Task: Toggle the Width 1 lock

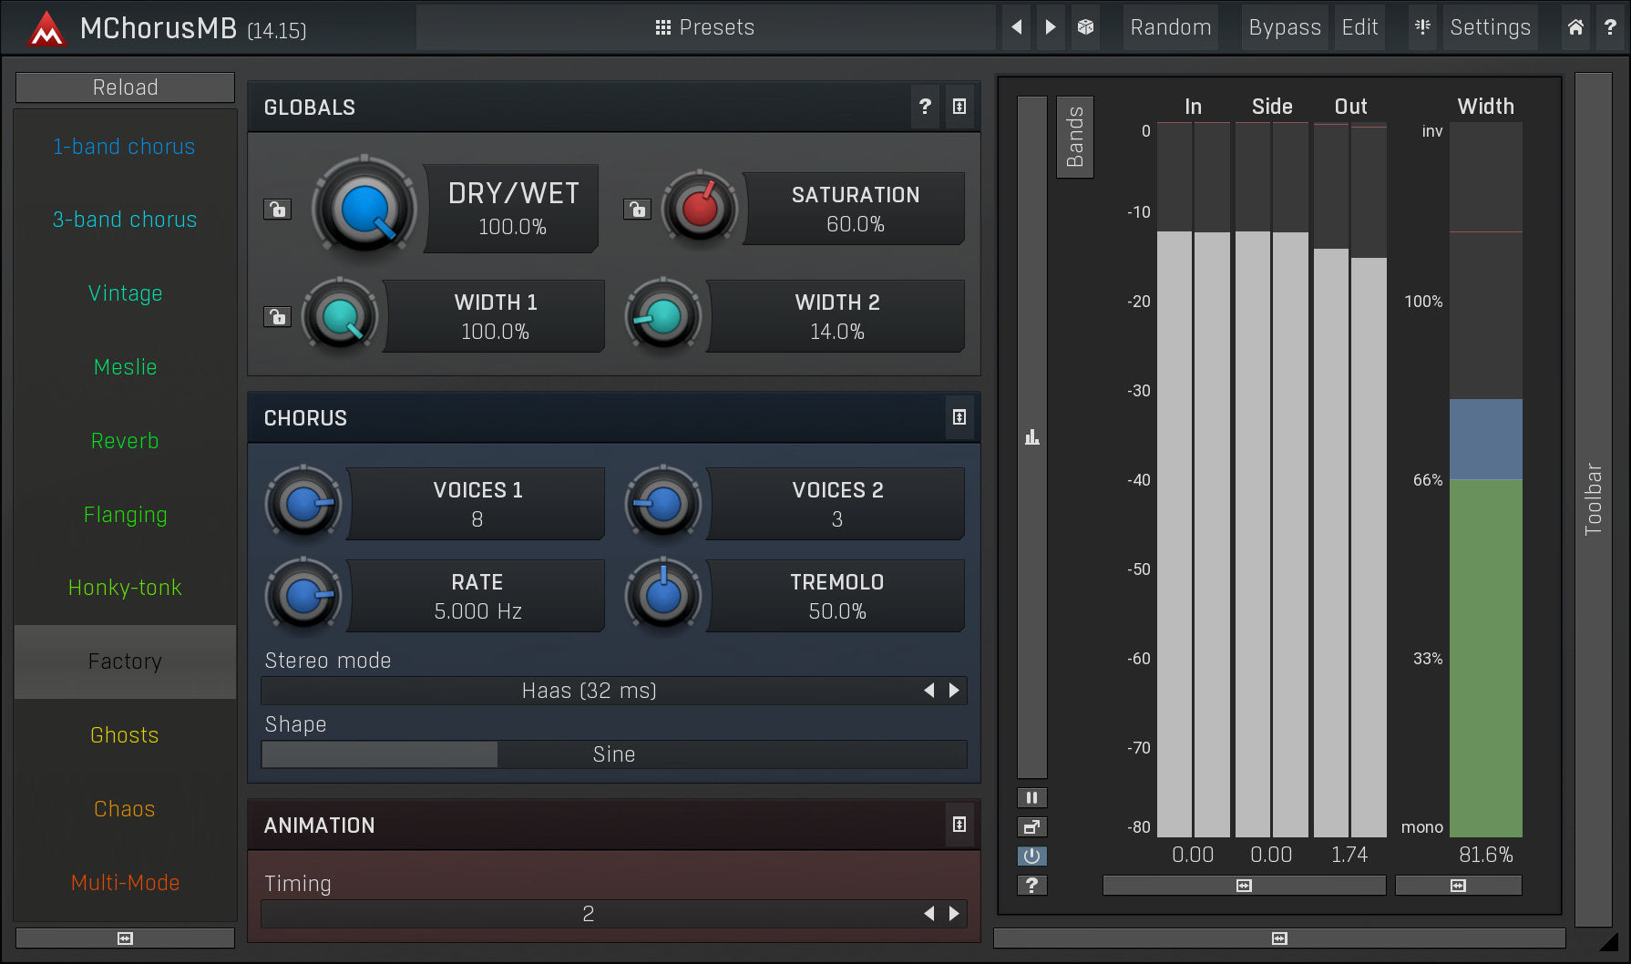Action: [277, 317]
